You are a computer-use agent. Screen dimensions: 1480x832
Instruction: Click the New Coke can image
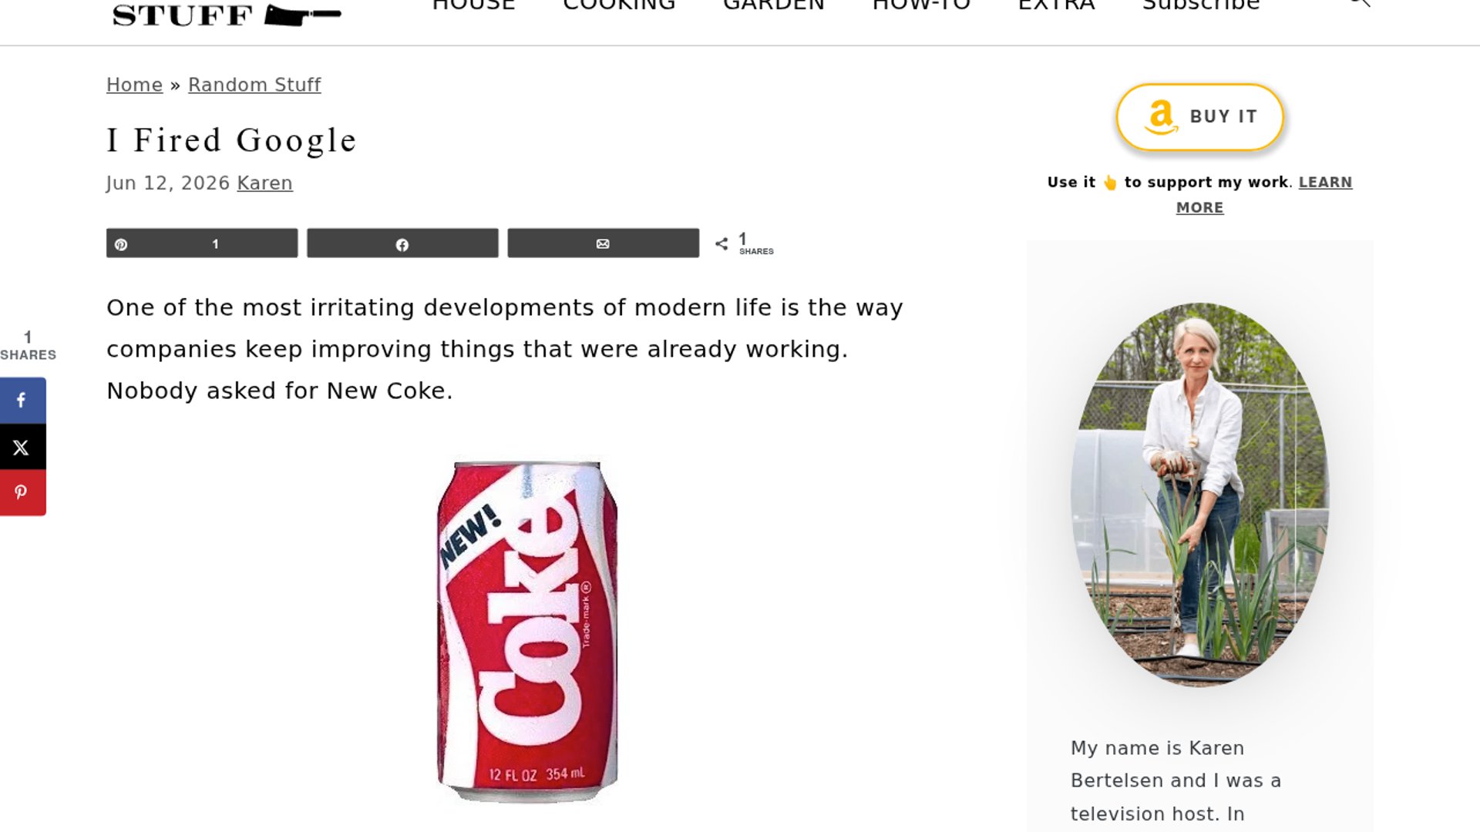[x=527, y=632]
